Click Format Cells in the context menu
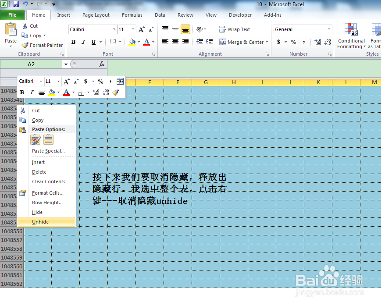The width and height of the screenshot is (385, 306). point(49,193)
